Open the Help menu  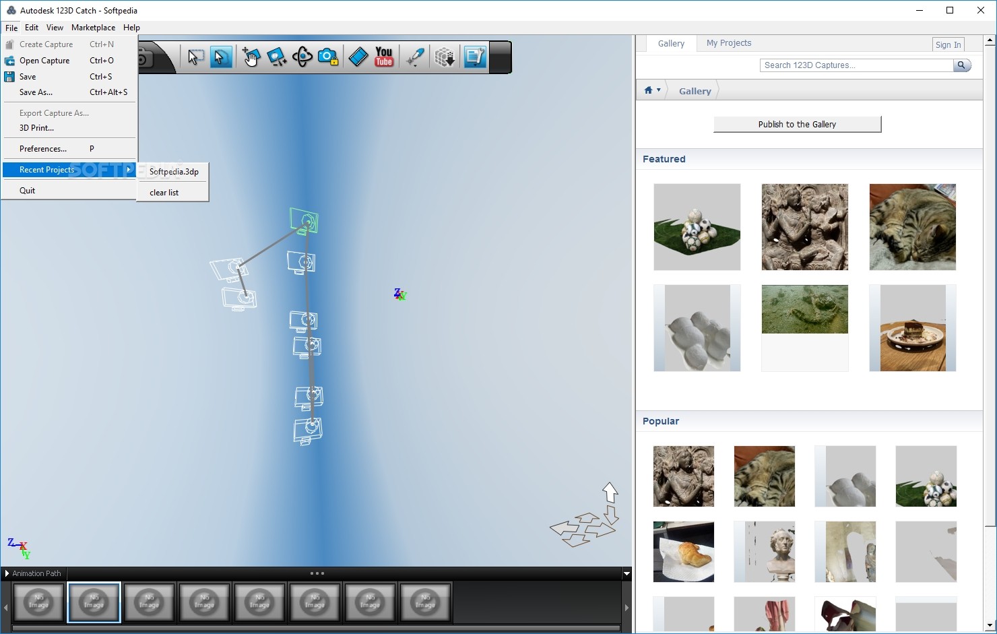[131, 28]
